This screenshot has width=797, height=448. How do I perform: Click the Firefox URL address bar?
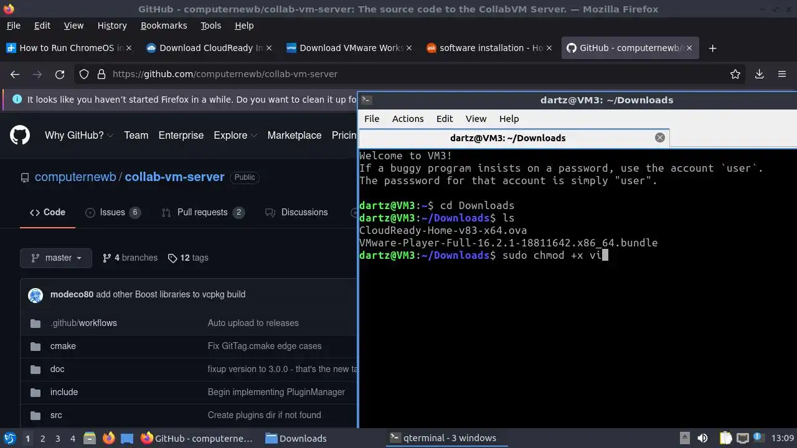[411, 74]
